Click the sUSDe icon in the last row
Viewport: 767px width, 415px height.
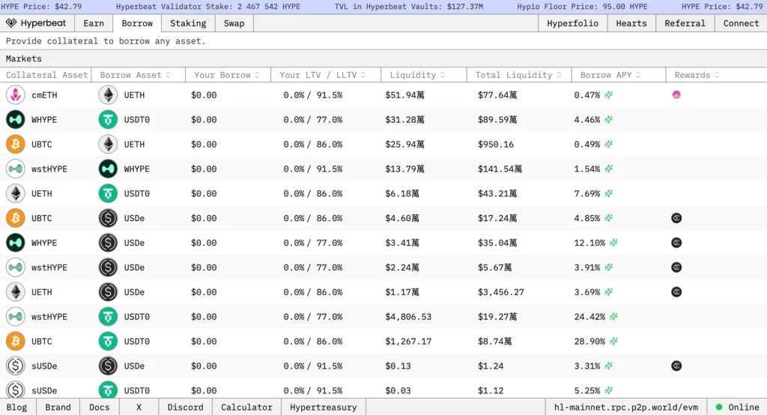coord(15,390)
